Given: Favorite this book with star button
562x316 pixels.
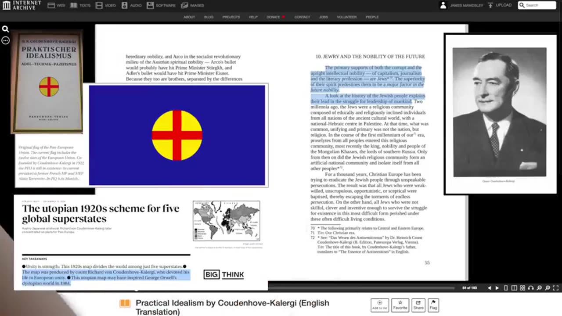Looking at the screenshot, I should (400, 305).
